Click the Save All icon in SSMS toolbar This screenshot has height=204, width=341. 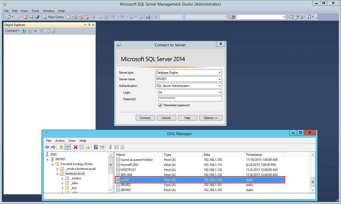tap(37, 17)
